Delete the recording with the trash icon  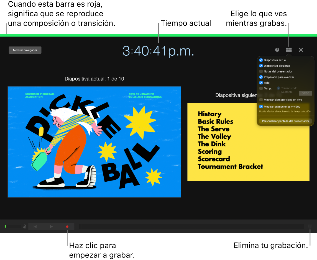[x=310, y=226]
